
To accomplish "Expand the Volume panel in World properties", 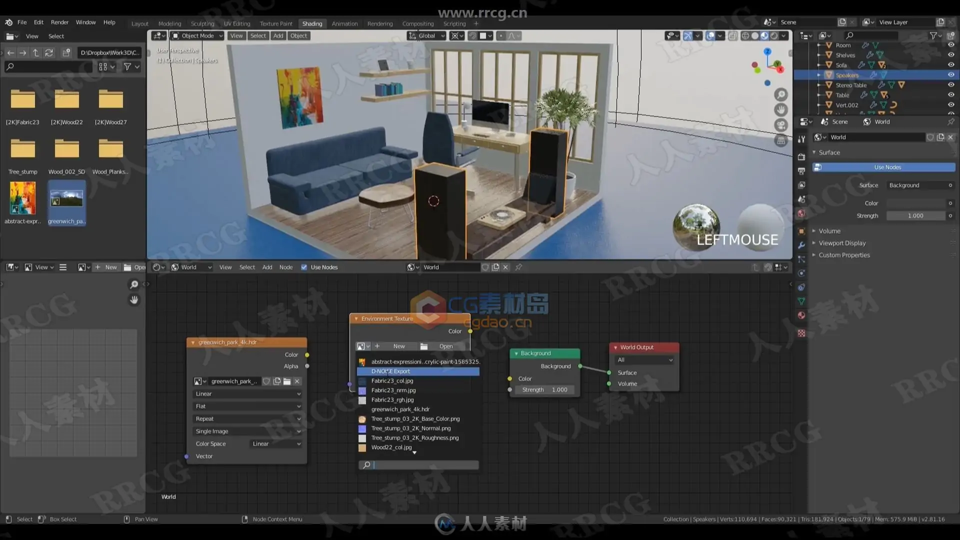I will coord(829,231).
